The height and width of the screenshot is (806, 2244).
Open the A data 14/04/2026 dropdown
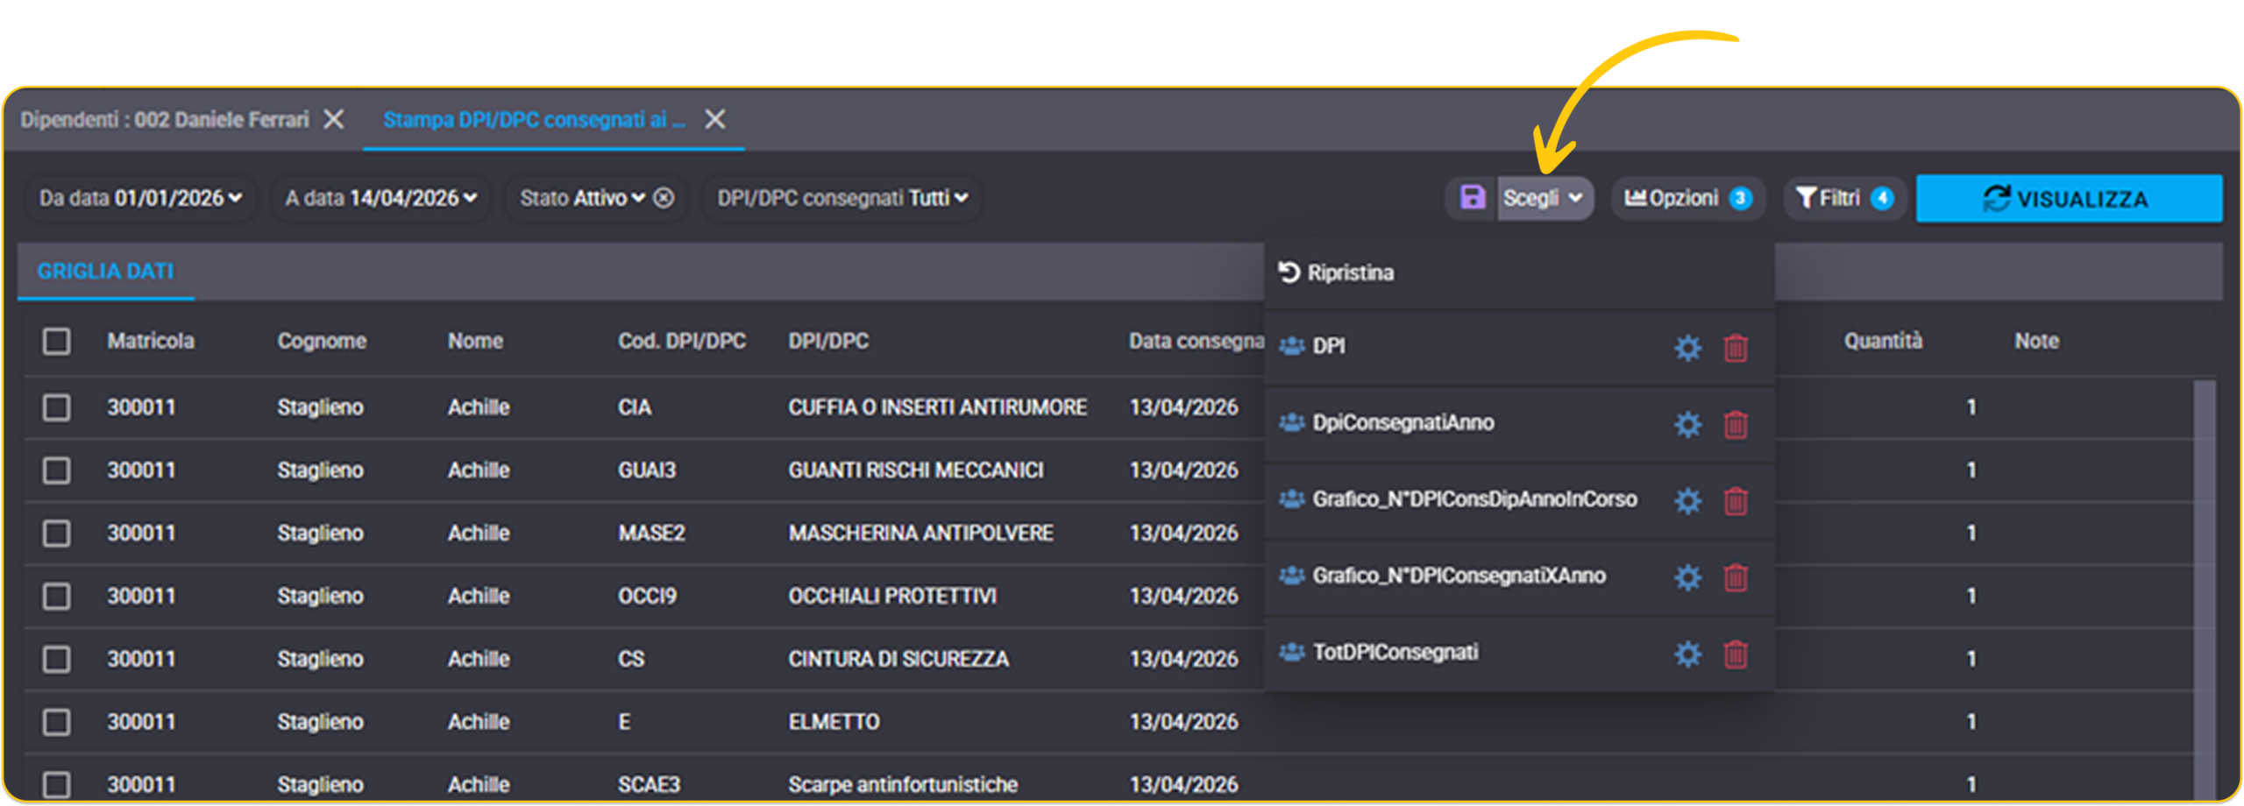381,198
